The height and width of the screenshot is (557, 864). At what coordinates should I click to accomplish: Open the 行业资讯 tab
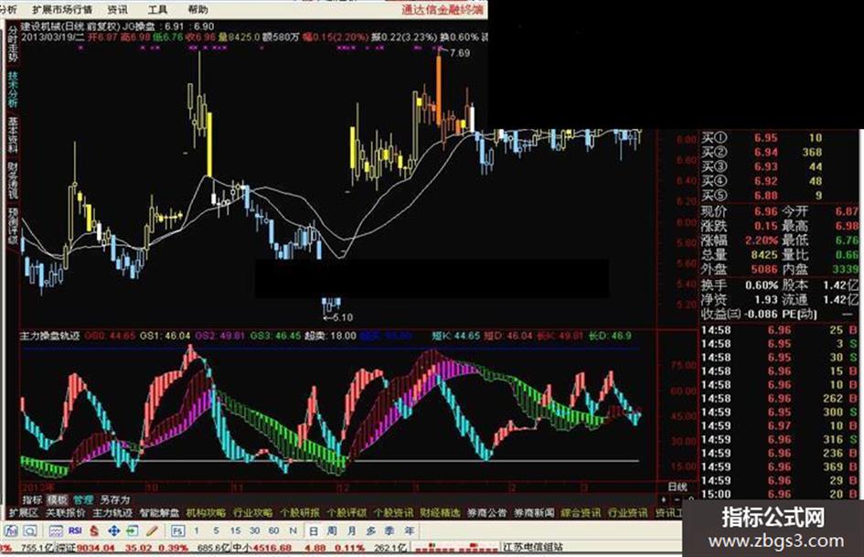tap(627, 513)
